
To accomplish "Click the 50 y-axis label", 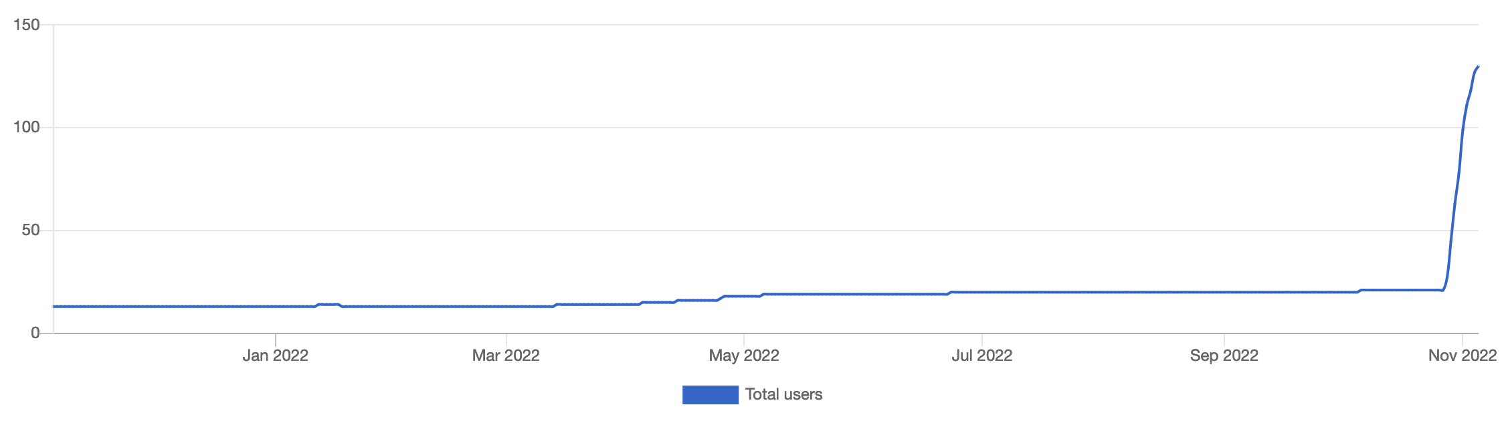I will pyautogui.click(x=31, y=230).
